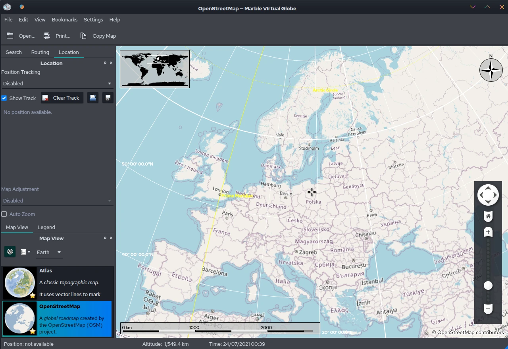Switch to the Search tab
This screenshot has width=508, height=349.
click(14, 52)
